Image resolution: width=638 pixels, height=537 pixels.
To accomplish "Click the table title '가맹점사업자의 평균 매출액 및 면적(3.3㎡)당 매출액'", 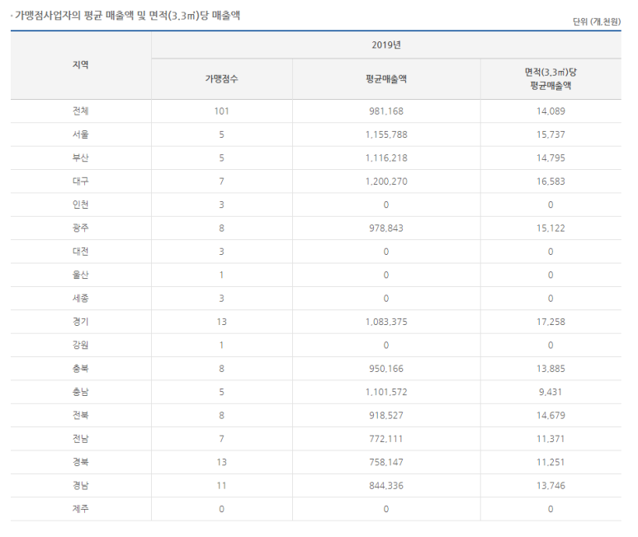I will coord(127,16).
